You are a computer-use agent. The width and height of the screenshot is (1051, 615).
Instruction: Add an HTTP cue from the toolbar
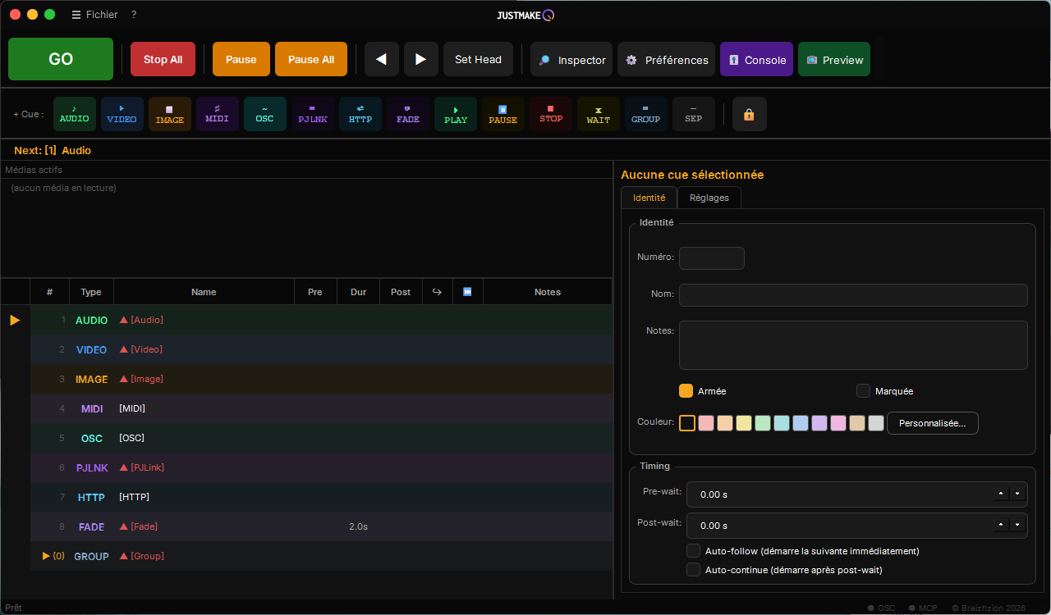click(x=360, y=114)
